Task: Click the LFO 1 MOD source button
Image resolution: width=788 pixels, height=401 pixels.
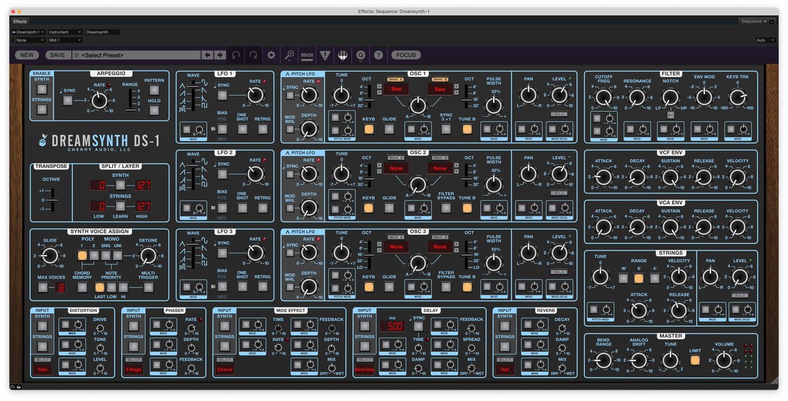Action: (x=186, y=129)
